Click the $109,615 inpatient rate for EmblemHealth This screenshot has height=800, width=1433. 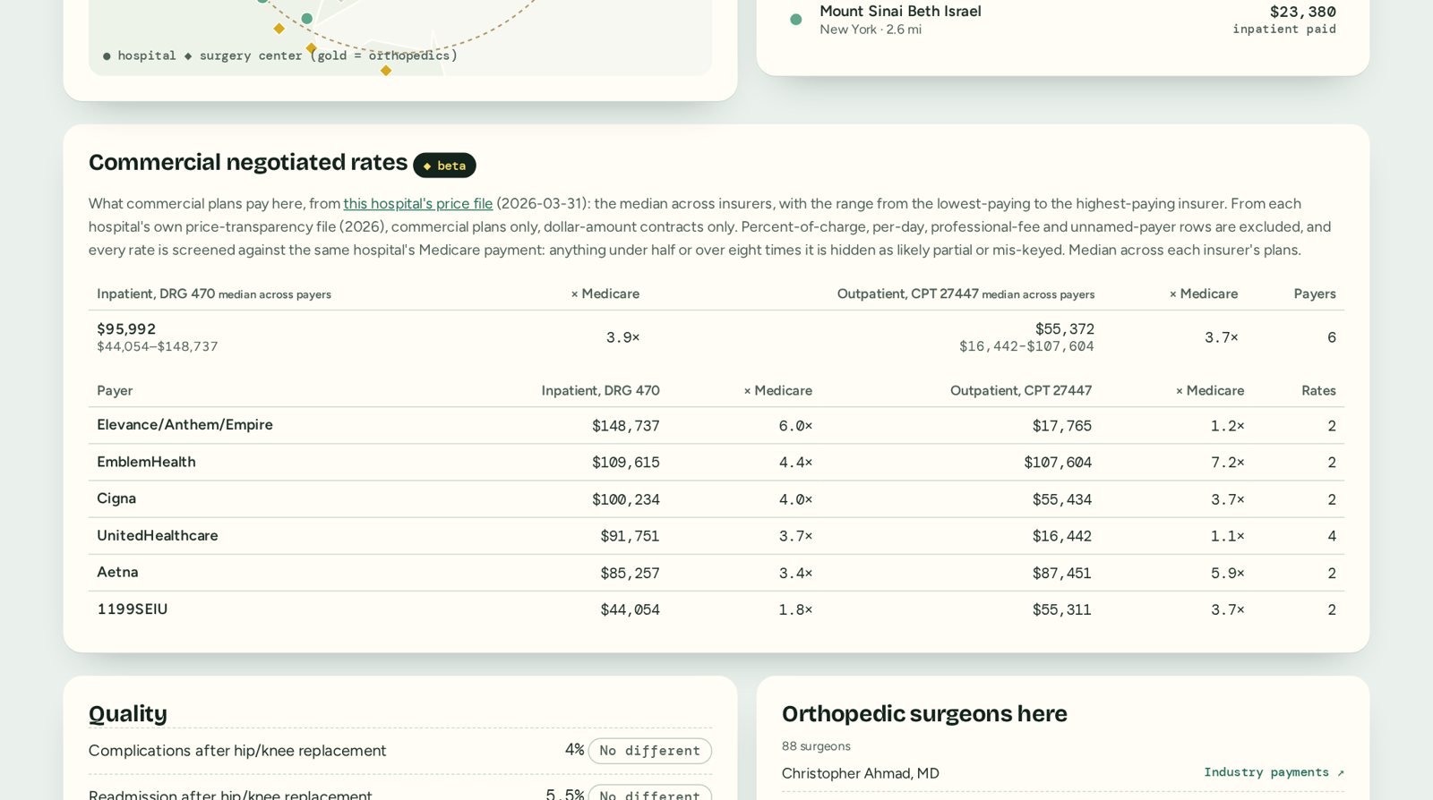[x=625, y=463]
